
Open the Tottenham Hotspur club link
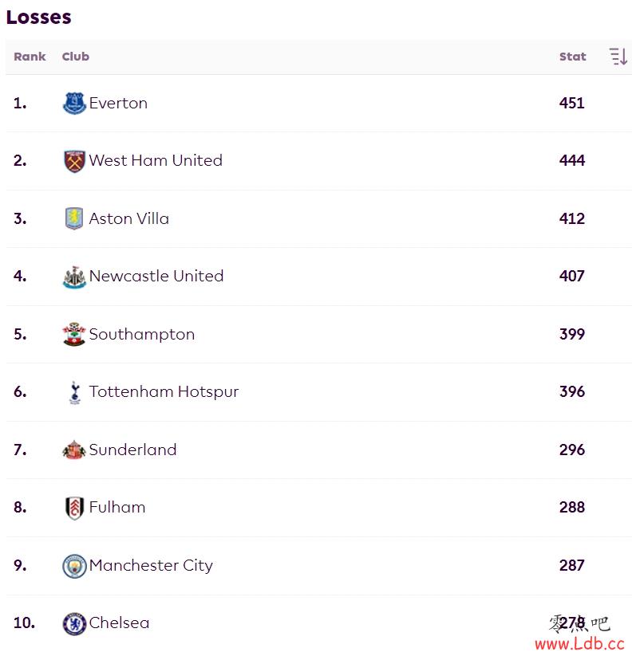click(164, 391)
